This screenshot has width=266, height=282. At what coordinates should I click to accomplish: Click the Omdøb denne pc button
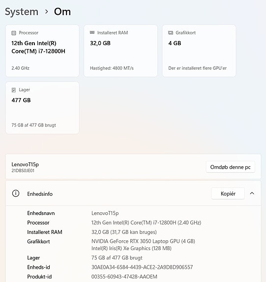pos(230,167)
